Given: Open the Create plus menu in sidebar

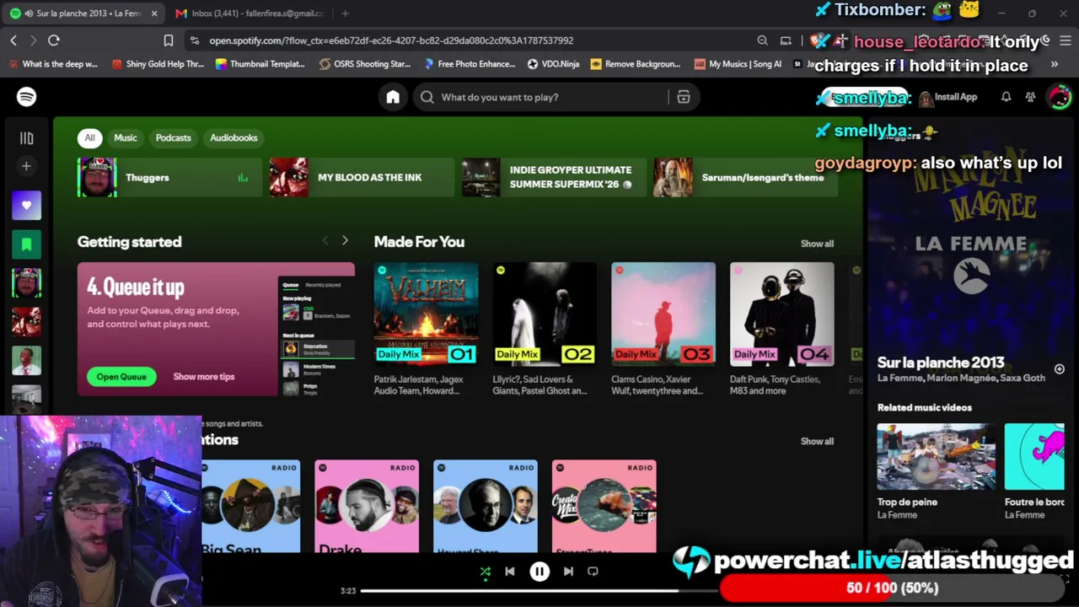Looking at the screenshot, I should pyautogui.click(x=26, y=166).
